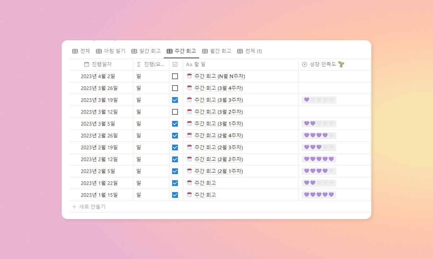Screen dimensions: 433x259
Task: Open page 주간 회고 (2월 3주차)
Action: pyautogui.click(x=219, y=147)
